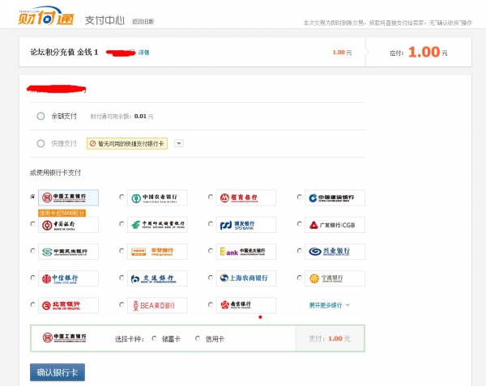The width and height of the screenshot is (486, 386).
Task: Choose the 南京银行 logo tile
Action: [x=245, y=305]
